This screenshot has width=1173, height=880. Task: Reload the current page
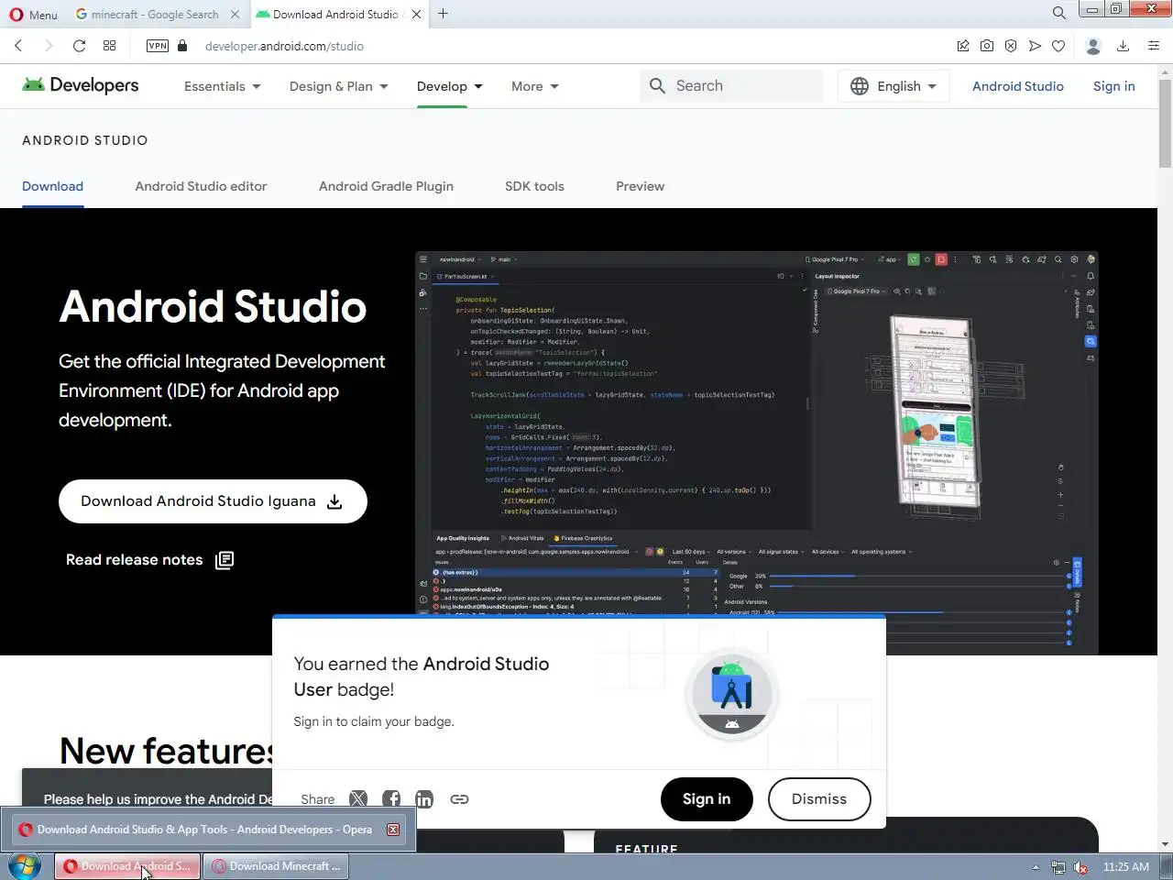pyautogui.click(x=79, y=46)
